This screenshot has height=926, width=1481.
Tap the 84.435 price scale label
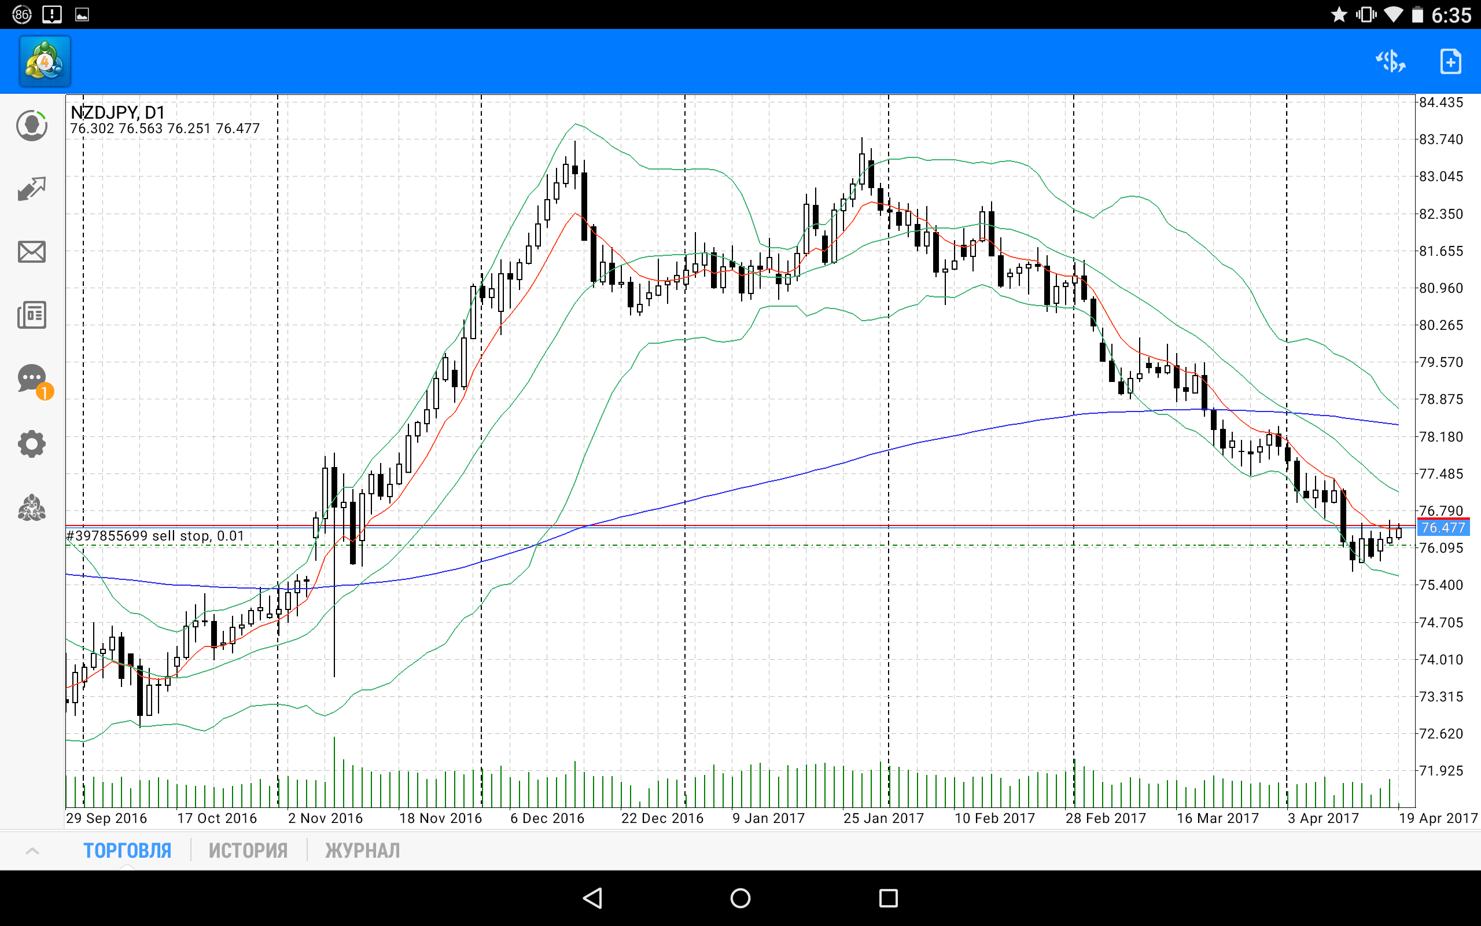coord(1441,102)
